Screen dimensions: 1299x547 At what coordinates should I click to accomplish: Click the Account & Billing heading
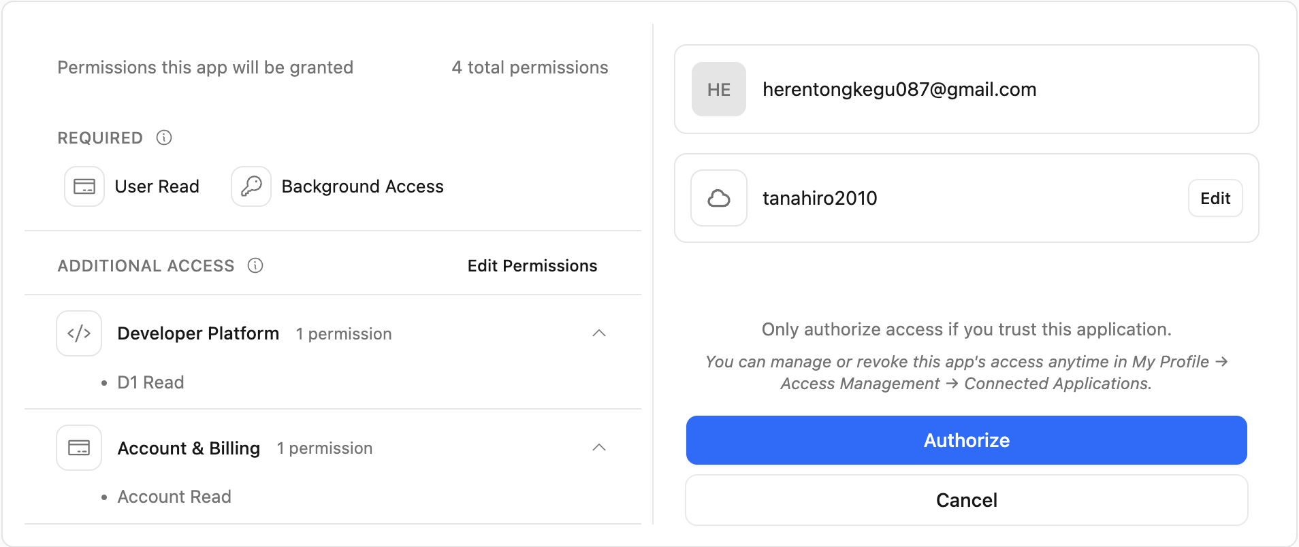point(189,448)
